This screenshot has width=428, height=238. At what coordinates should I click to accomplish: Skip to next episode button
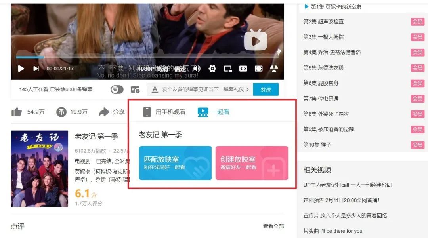click(36, 69)
